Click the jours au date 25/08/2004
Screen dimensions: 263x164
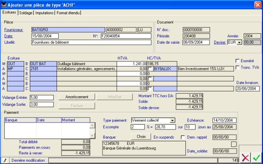coord(224,127)
